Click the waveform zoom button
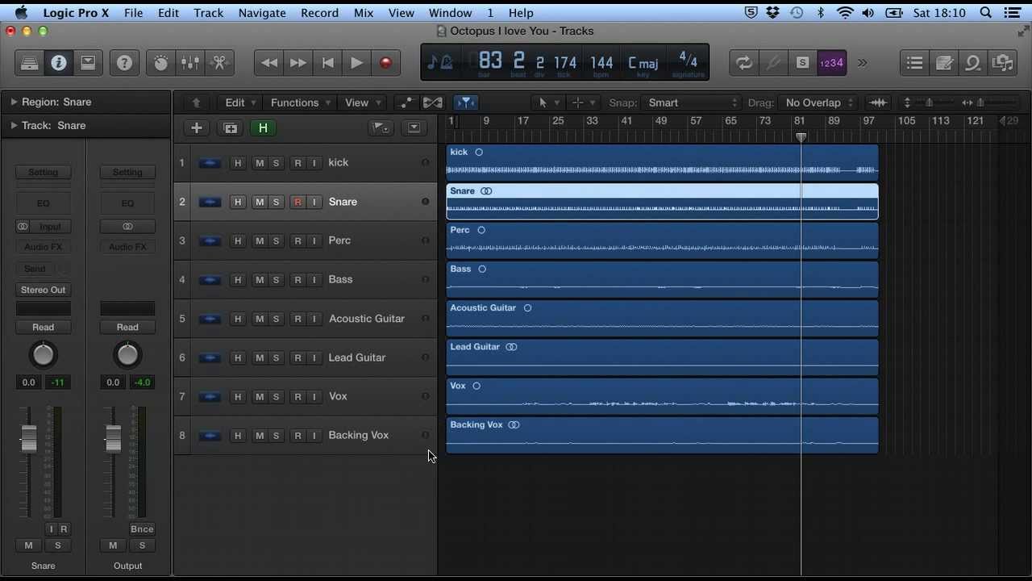1032x581 pixels. pyautogui.click(x=878, y=102)
